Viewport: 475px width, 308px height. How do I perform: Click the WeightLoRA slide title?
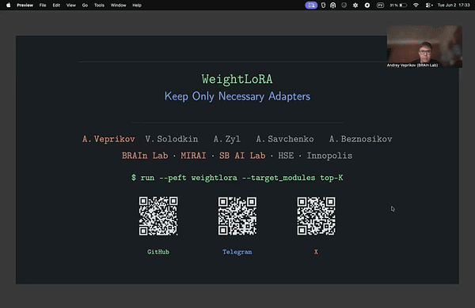click(237, 79)
